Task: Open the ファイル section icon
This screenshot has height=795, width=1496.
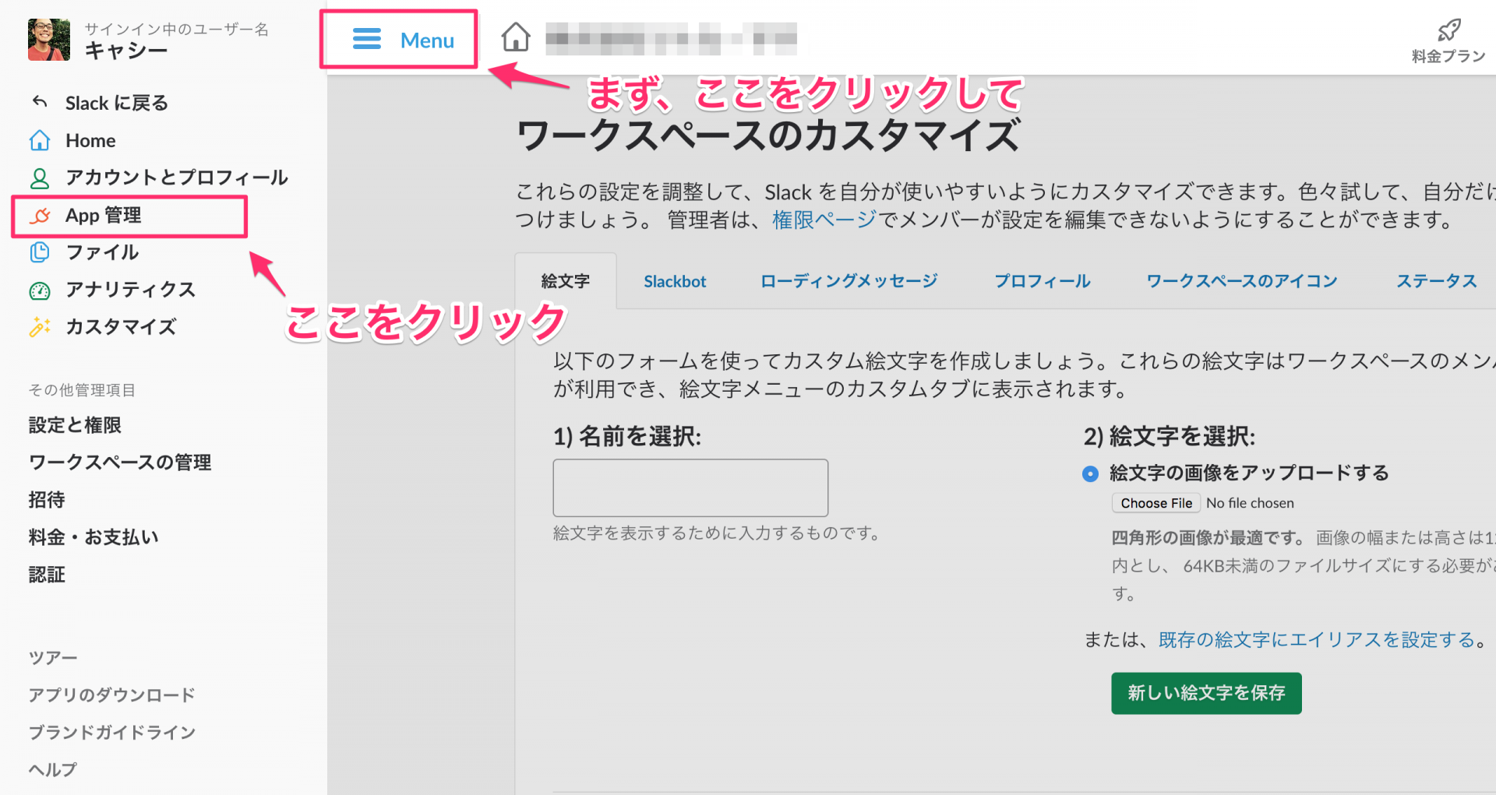Action: coord(39,252)
